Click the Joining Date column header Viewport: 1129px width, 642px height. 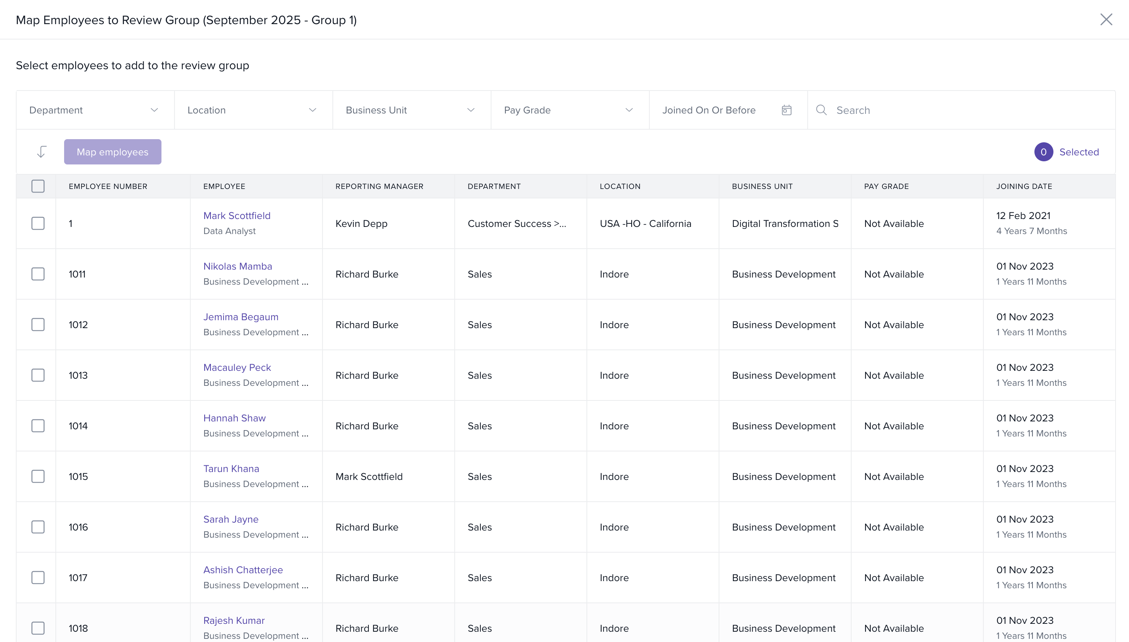coord(1024,186)
